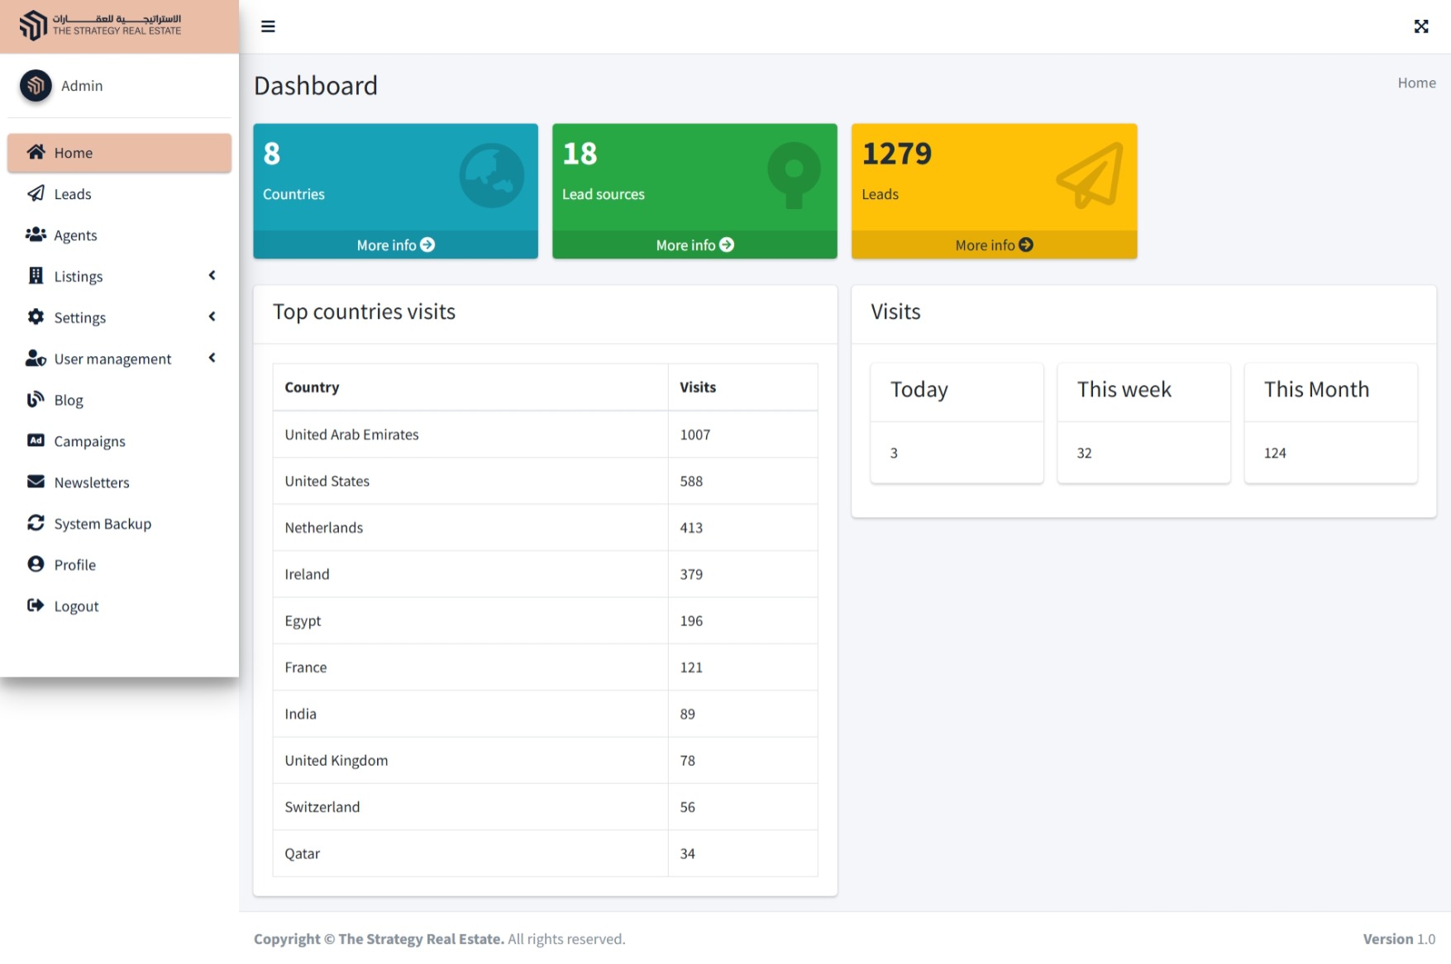Click the Agents group icon in sidebar
1451x964 pixels.
point(36,235)
